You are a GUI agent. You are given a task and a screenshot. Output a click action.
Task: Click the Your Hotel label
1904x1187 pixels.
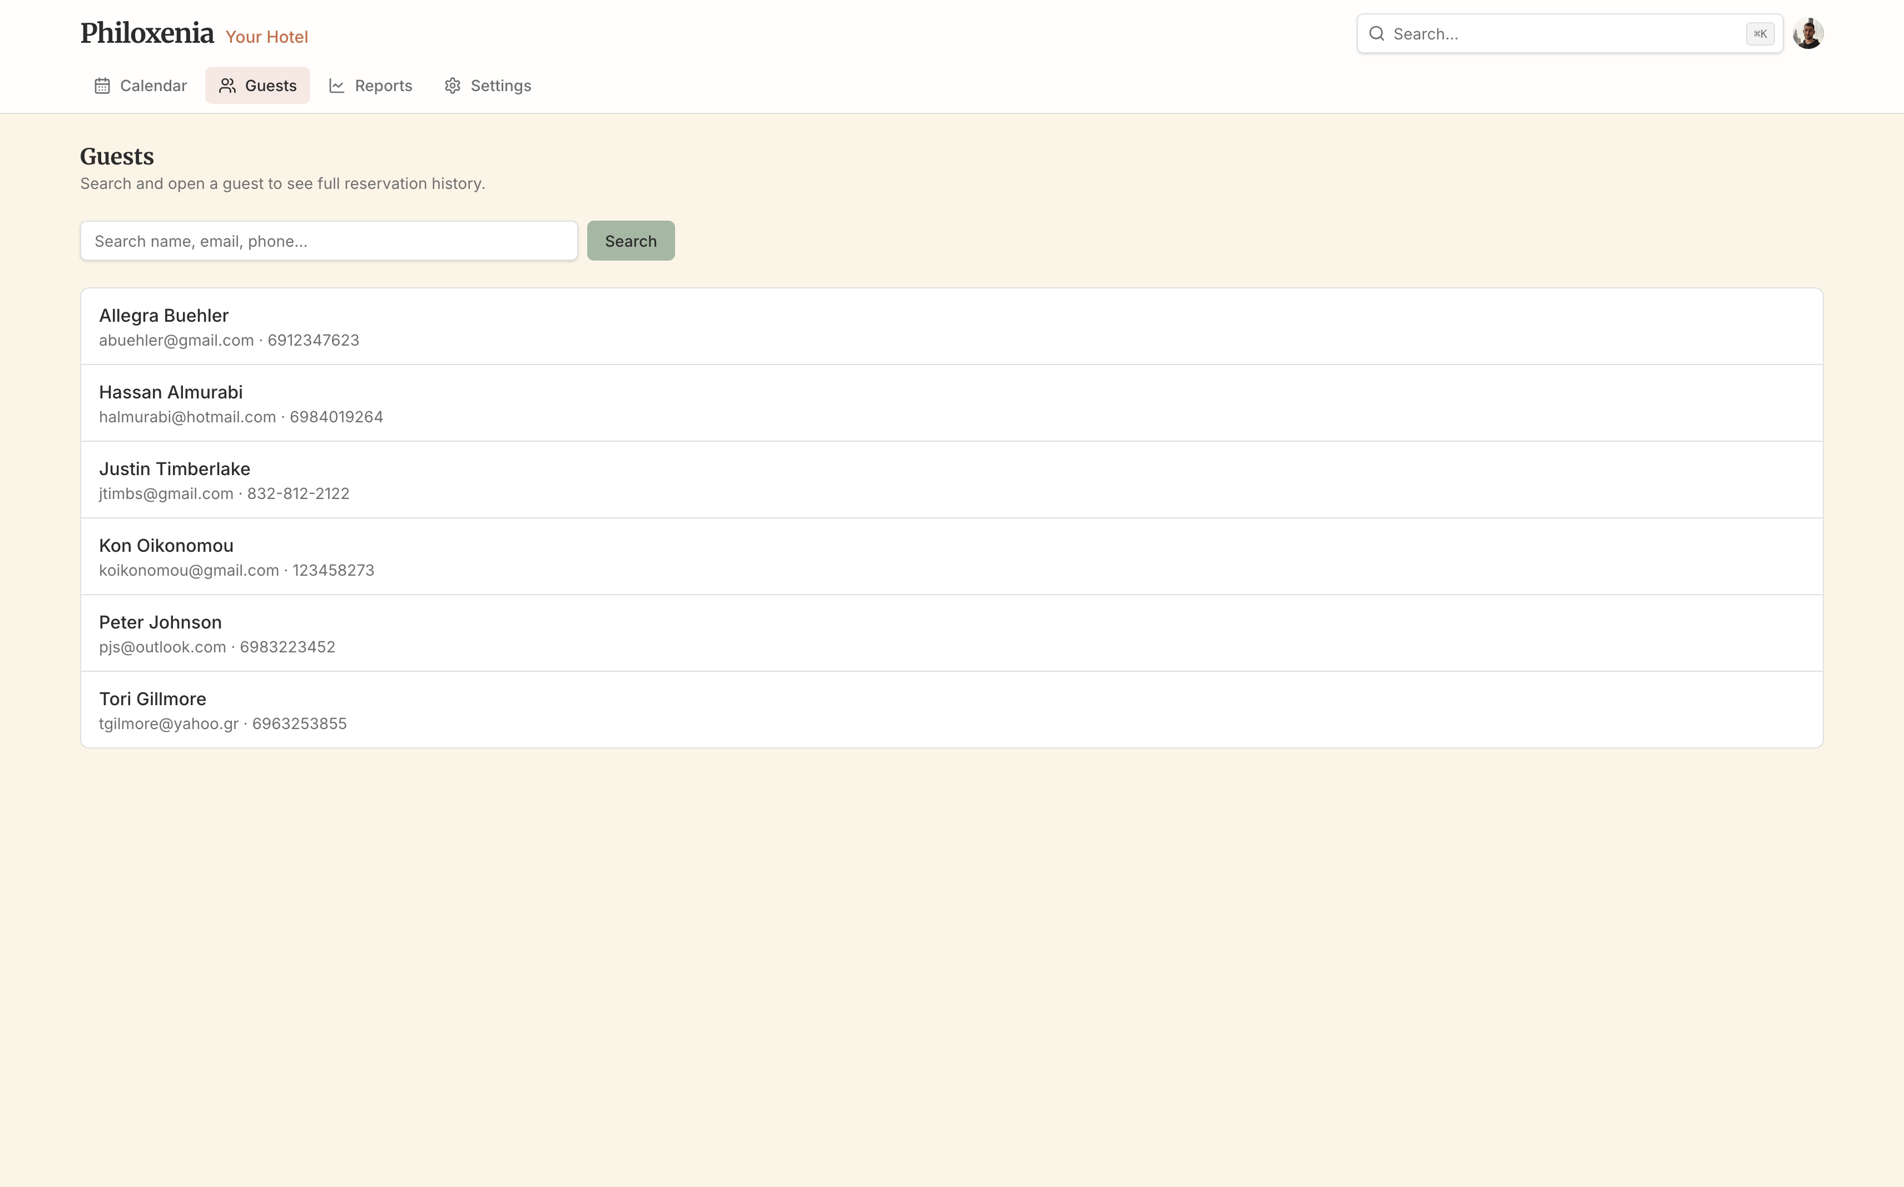(x=267, y=37)
